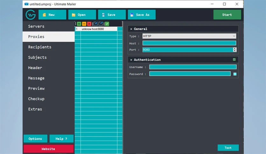This screenshot has width=266, height=154.
Task: Click the red X clear-list icon
Action: click(x=89, y=24)
